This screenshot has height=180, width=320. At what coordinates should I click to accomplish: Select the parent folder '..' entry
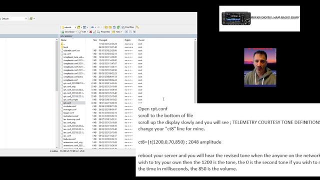(62, 44)
